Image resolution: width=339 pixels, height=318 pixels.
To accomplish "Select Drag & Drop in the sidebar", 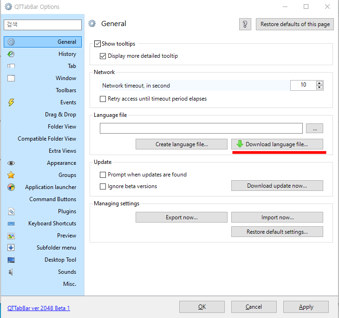I will (x=43, y=115).
